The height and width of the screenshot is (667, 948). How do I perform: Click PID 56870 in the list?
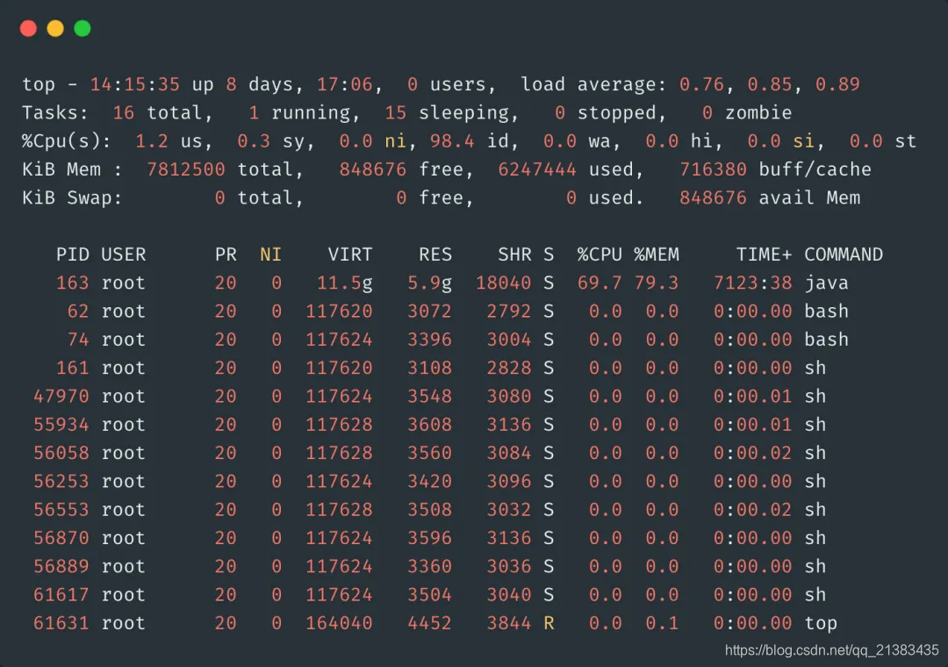tap(61, 539)
